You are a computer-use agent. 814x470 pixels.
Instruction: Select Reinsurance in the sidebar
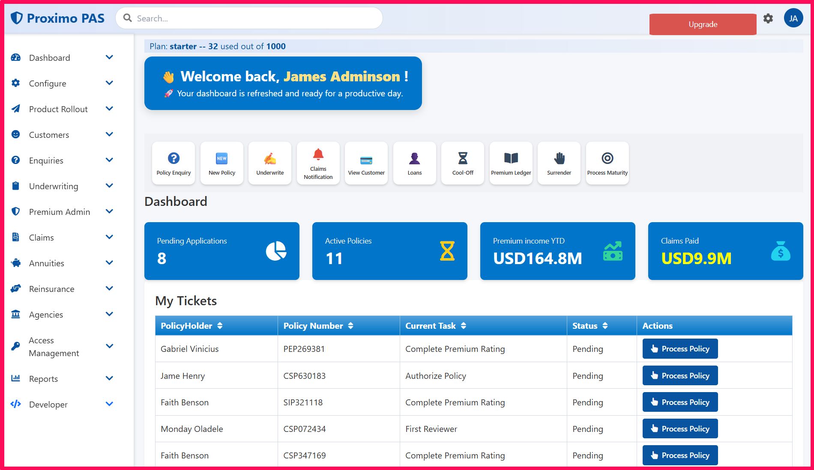coord(51,289)
